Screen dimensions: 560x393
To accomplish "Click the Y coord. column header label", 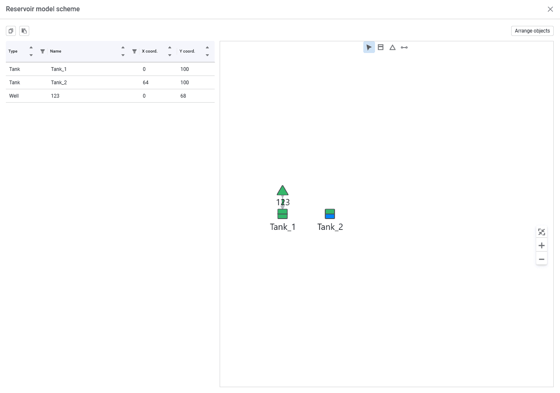I will pyautogui.click(x=187, y=51).
